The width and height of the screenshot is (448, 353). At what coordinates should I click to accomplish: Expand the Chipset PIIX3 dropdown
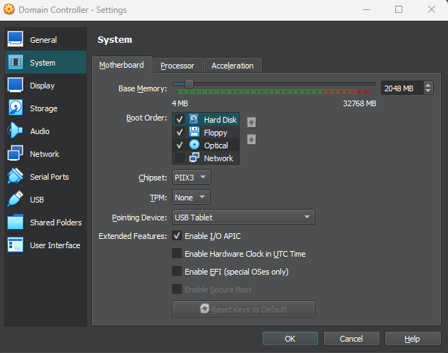click(x=191, y=177)
